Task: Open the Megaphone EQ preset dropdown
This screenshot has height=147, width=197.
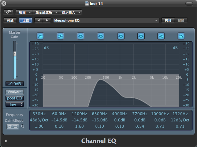Action: tap(106, 20)
